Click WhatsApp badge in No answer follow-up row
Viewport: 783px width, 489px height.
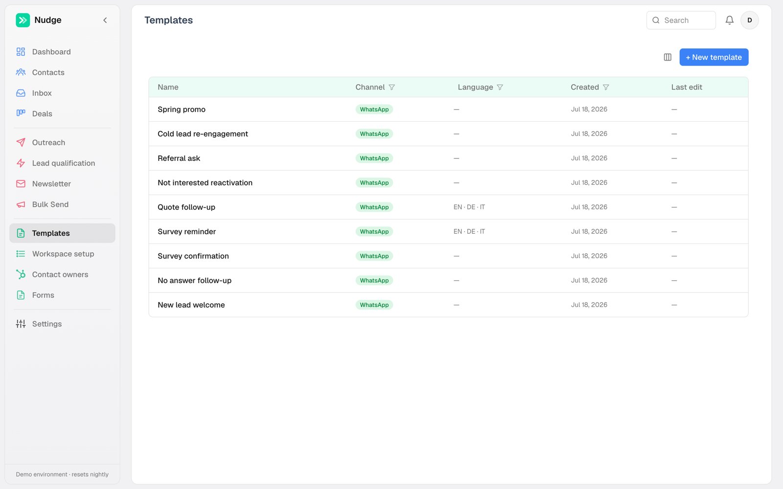tap(374, 281)
